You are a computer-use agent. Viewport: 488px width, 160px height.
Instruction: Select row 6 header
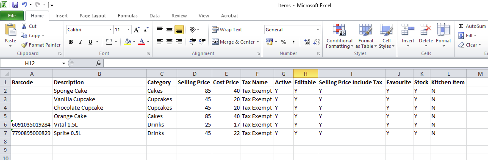[5, 124]
